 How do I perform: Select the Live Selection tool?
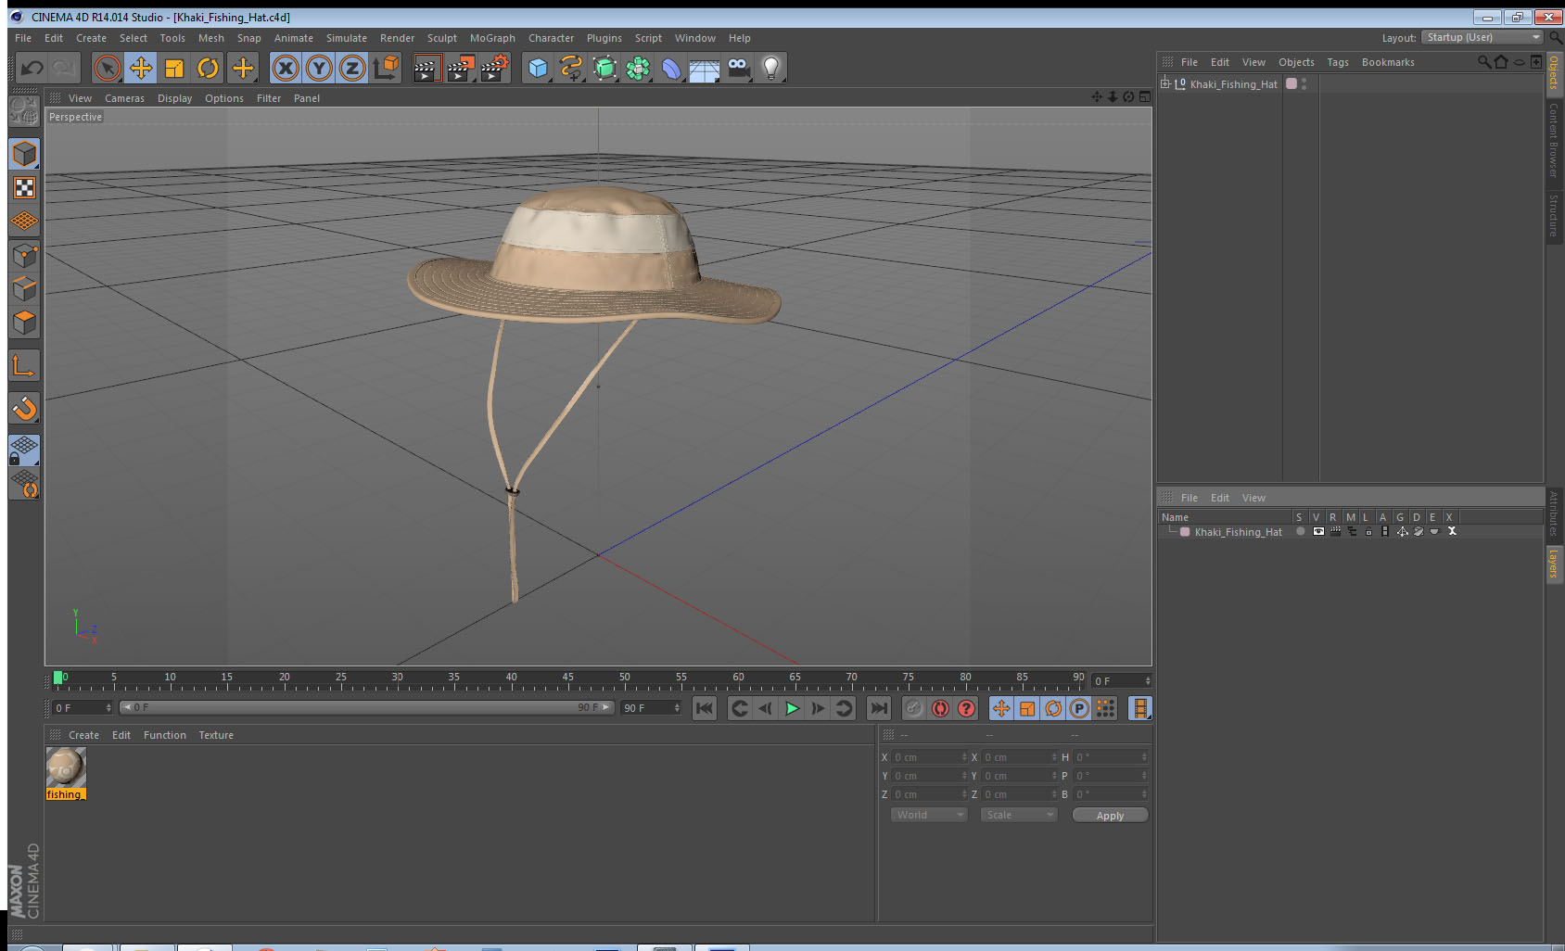coord(108,68)
